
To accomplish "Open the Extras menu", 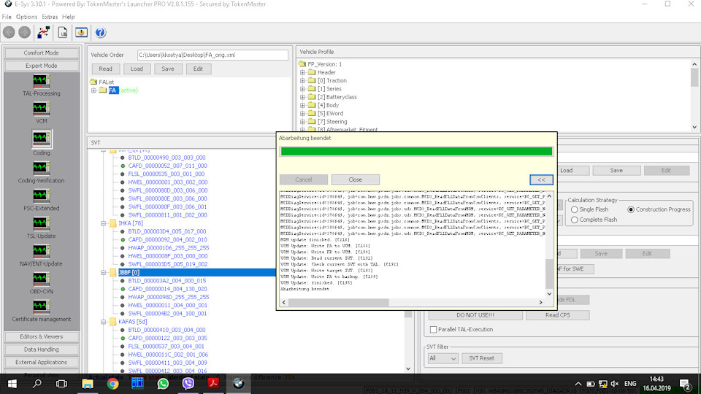I will (x=50, y=17).
